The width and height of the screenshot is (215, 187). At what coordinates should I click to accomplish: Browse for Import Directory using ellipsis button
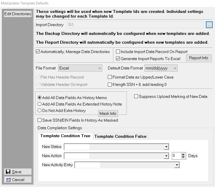pyautogui.click(x=209, y=25)
